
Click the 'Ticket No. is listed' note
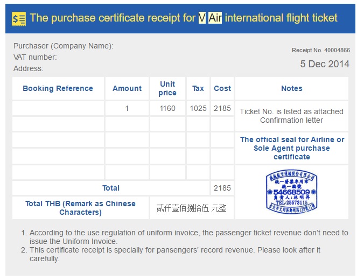point(291,116)
